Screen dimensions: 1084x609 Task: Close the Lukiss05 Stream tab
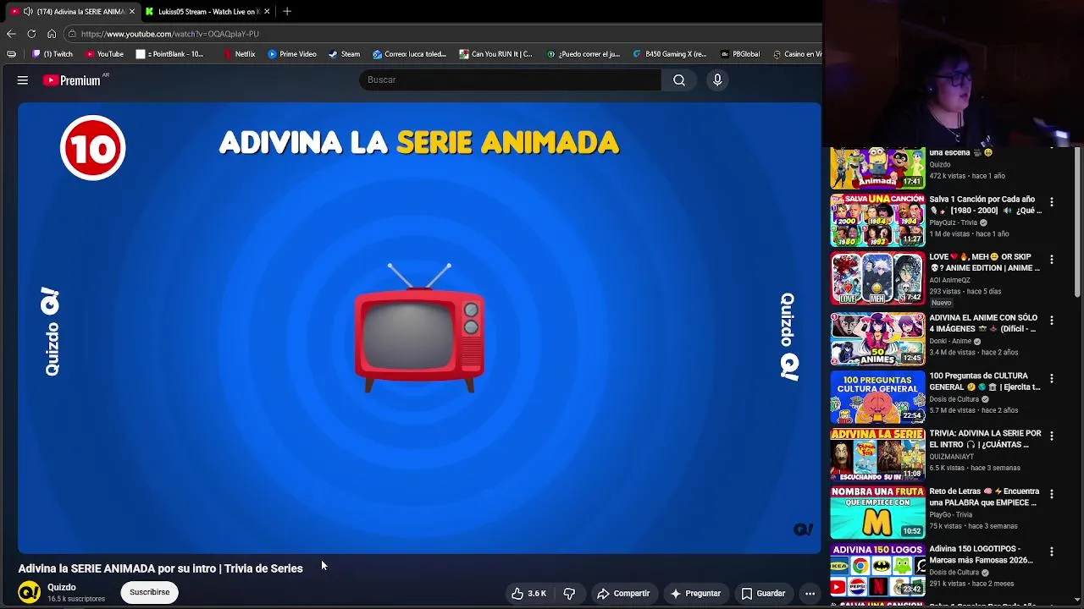click(x=267, y=11)
